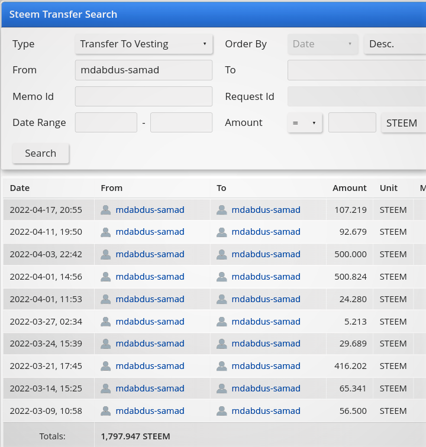Open From mdabdus-samad link in 2022-04-17 row

pos(150,210)
